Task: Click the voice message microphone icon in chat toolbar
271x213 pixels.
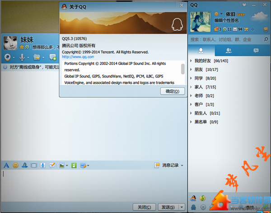Action: pos(43,165)
